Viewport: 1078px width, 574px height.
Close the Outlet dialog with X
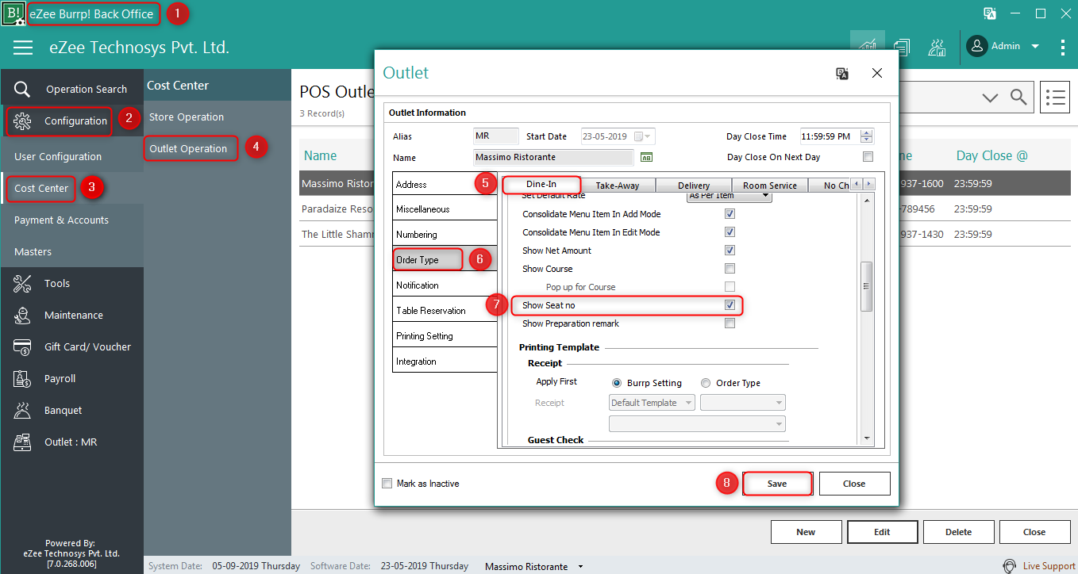click(x=877, y=73)
